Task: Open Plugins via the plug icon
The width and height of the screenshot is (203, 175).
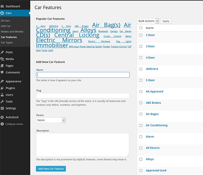Action: click(x=2, y=88)
